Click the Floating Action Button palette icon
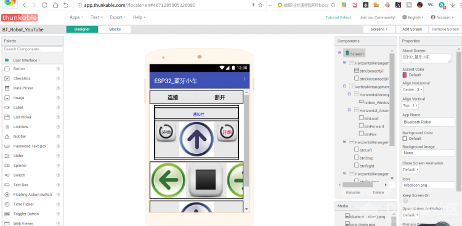 [x=7, y=195]
